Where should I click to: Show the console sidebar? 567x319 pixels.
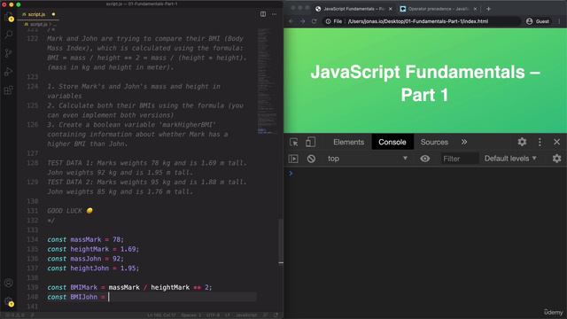point(293,159)
